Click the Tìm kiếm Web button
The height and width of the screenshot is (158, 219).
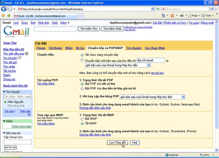click(112, 29)
